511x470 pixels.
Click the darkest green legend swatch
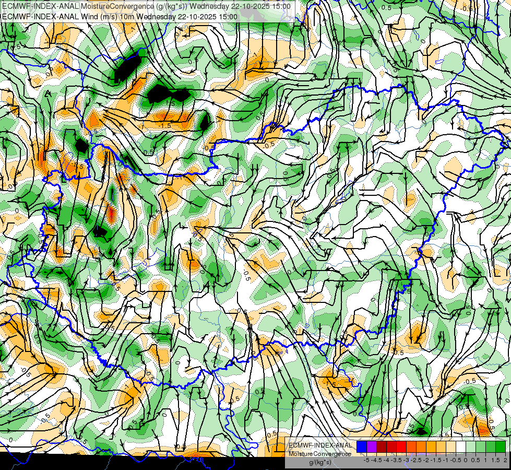click(x=501, y=446)
